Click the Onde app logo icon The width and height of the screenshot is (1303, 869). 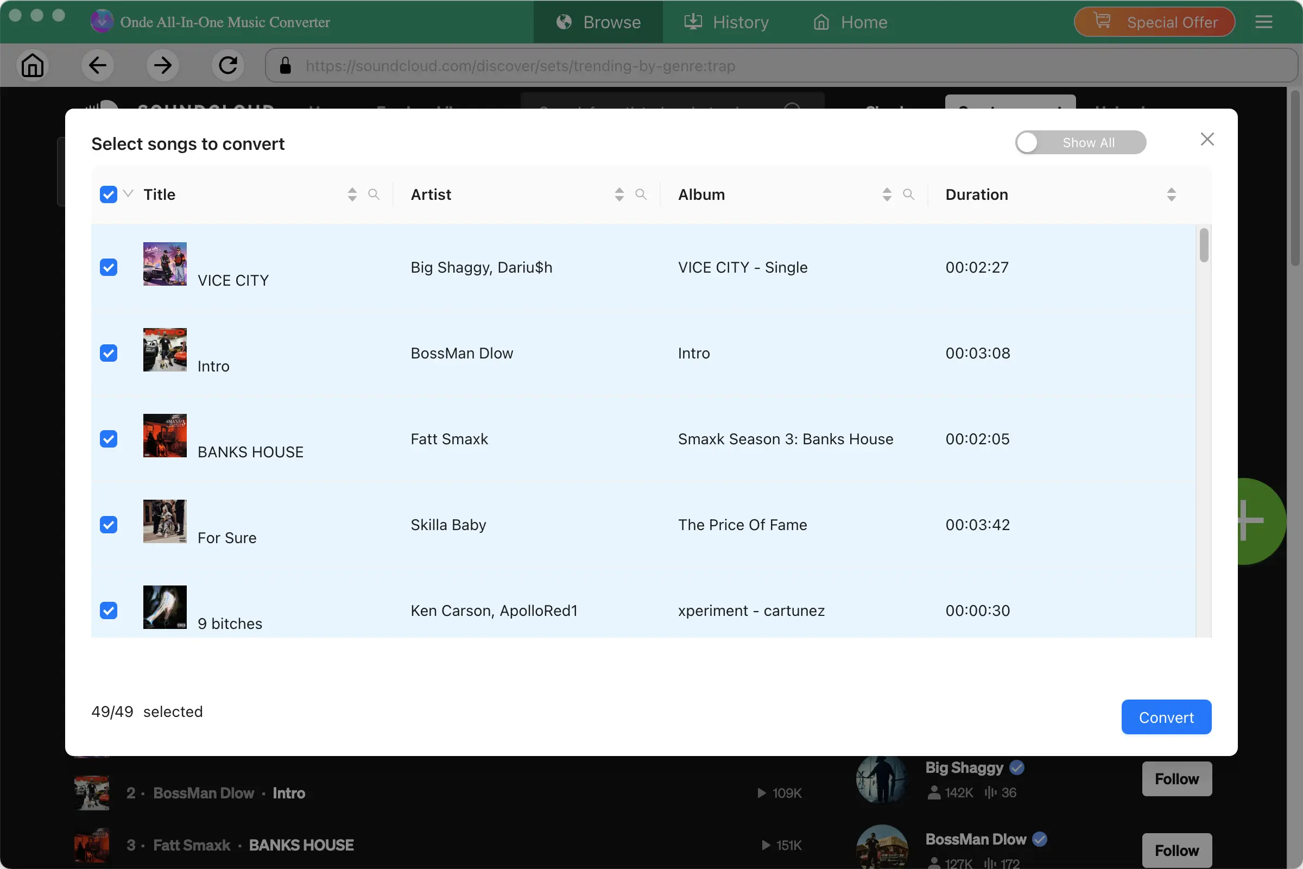pos(102,22)
